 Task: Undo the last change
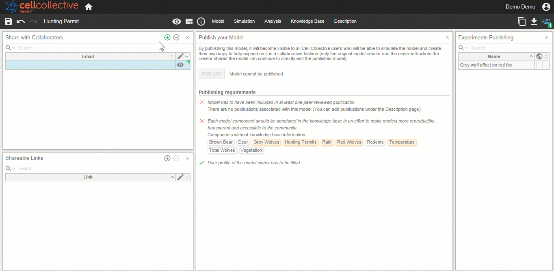pyautogui.click(x=21, y=22)
